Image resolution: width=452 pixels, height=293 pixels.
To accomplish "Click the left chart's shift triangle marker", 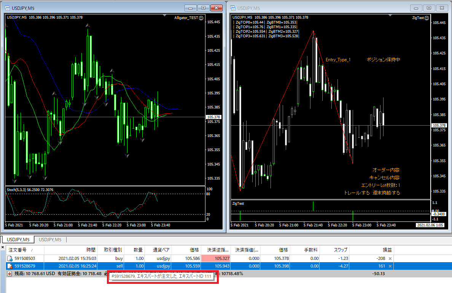I will tap(164, 16).
